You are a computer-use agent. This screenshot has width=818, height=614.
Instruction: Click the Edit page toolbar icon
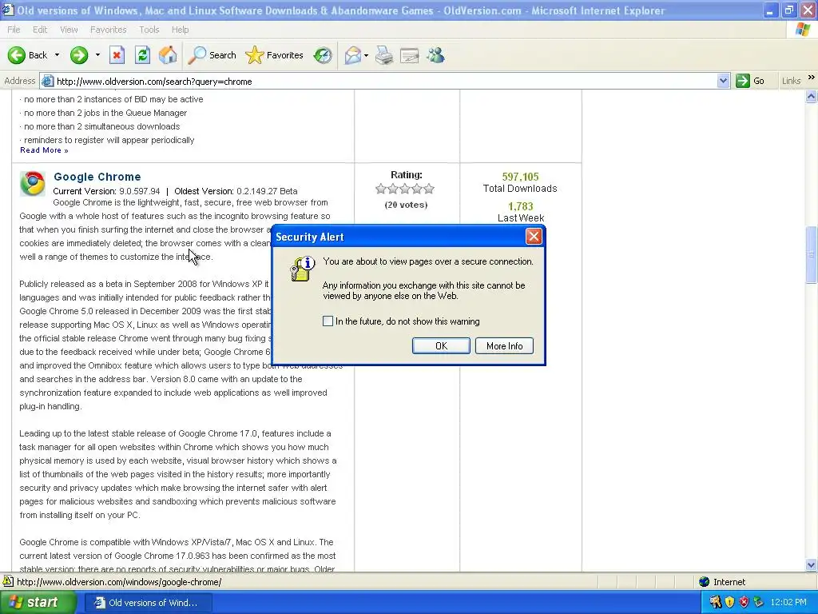point(410,55)
